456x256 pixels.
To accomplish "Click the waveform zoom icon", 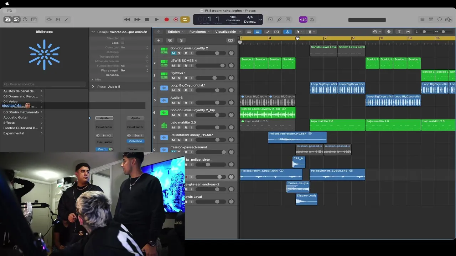I will 389,32.
